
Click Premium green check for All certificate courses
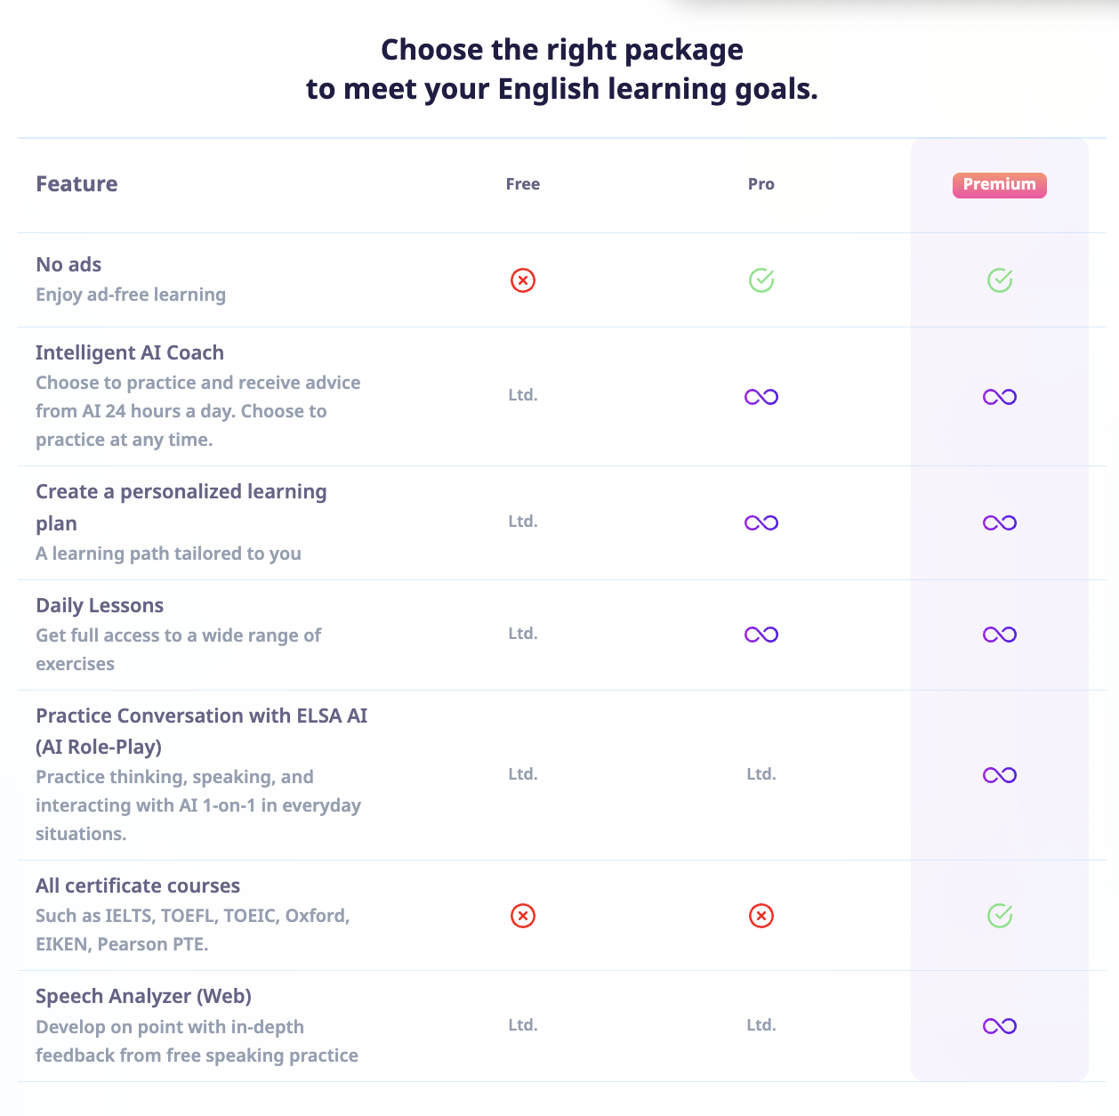click(1000, 916)
